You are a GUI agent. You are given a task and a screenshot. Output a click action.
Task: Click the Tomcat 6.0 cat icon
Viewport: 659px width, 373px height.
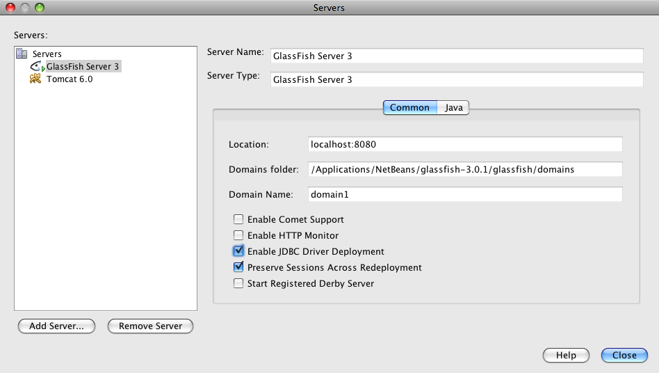click(x=35, y=79)
